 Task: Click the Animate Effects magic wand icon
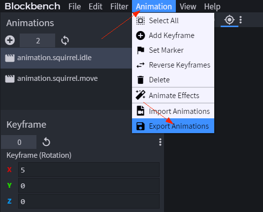click(140, 95)
